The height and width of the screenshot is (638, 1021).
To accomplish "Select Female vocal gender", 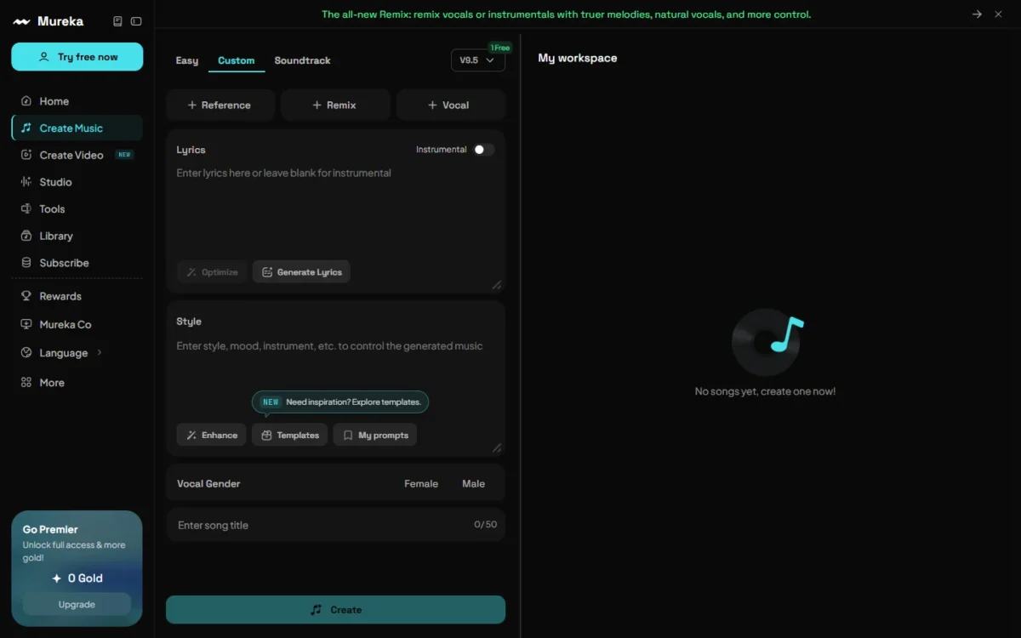I will (x=421, y=483).
